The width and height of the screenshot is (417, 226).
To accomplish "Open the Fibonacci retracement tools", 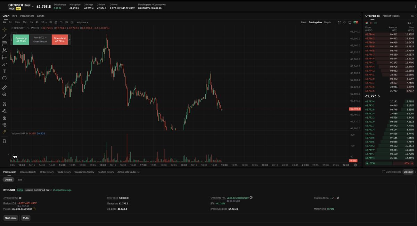I will [5, 43].
